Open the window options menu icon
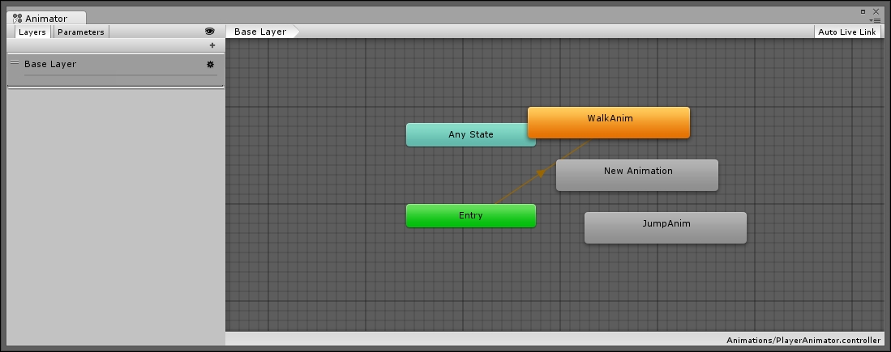Screen dimensions: 891x352 pyautogui.click(x=876, y=20)
